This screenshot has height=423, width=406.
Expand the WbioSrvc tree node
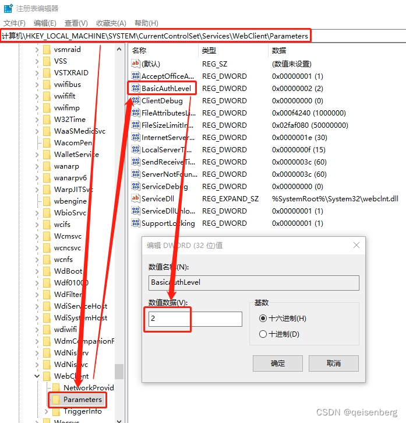coord(37,213)
